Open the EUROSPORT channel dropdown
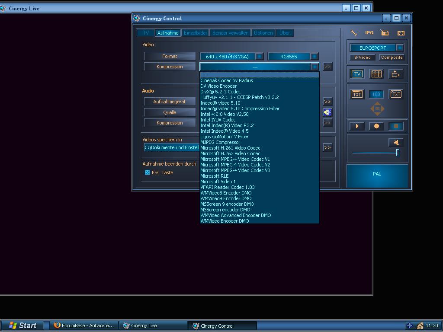The width and height of the screenshot is (443, 332). click(377, 48)
